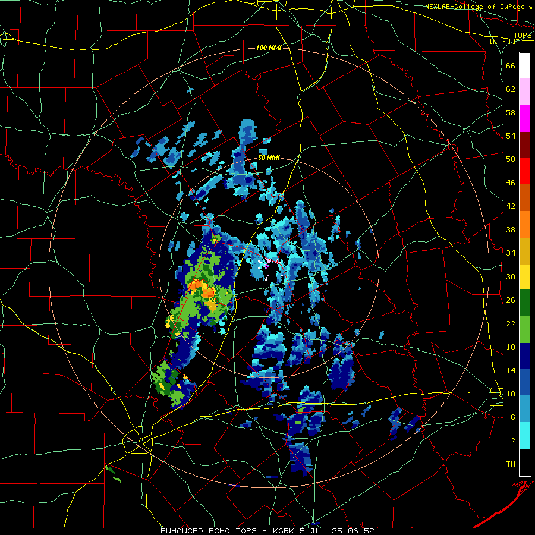This screenshot has height=535, width=535.
Task: Click the dark green 26-30 kft legend swatch
Action: click(x=525, y=303)
